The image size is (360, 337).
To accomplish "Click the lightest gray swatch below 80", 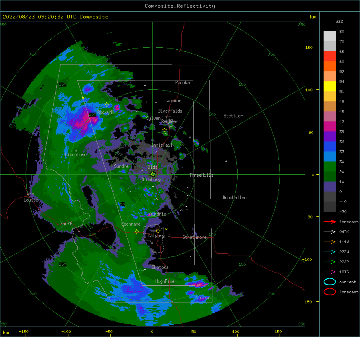I will (x=330, y=36).
